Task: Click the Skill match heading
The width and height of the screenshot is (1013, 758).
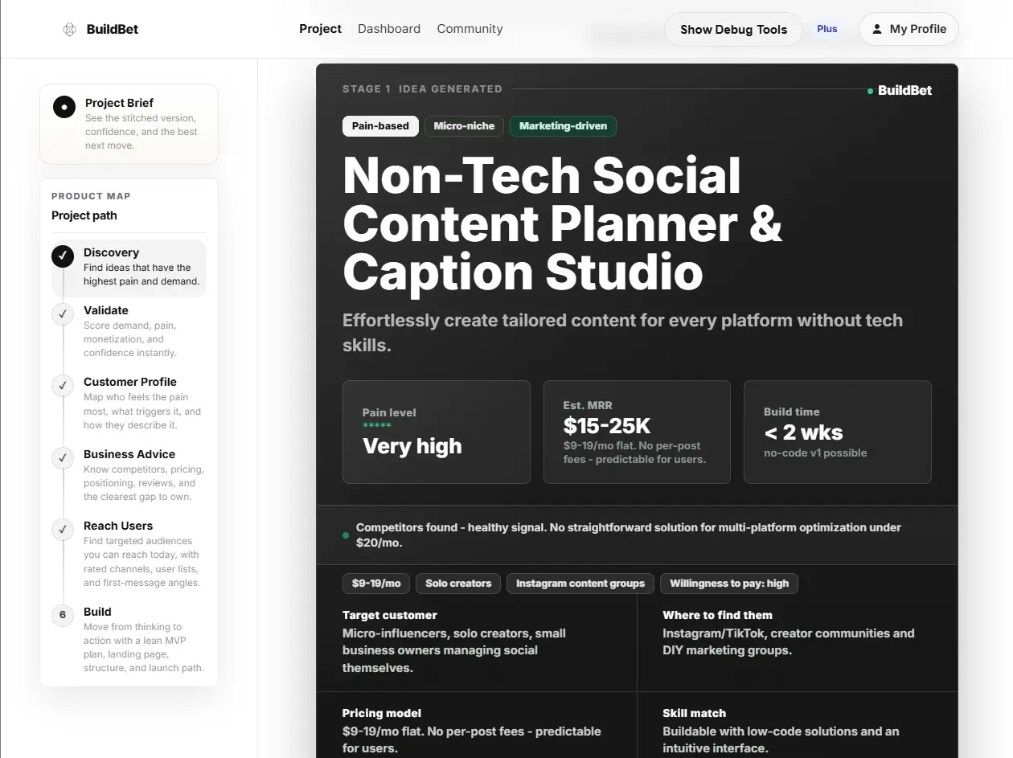Action: (694, 713)
